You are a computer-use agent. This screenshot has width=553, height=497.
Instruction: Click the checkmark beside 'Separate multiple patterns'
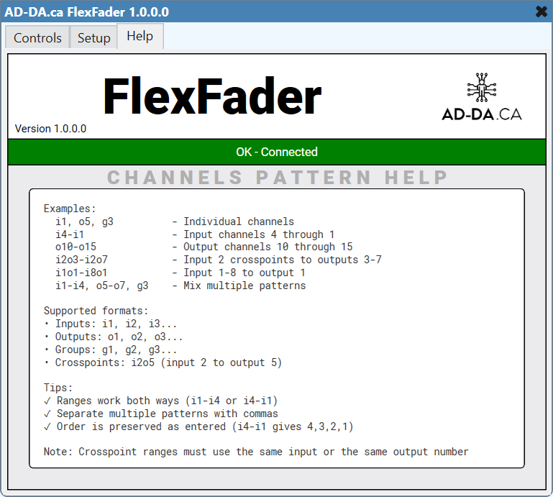(x=47, y=414)
